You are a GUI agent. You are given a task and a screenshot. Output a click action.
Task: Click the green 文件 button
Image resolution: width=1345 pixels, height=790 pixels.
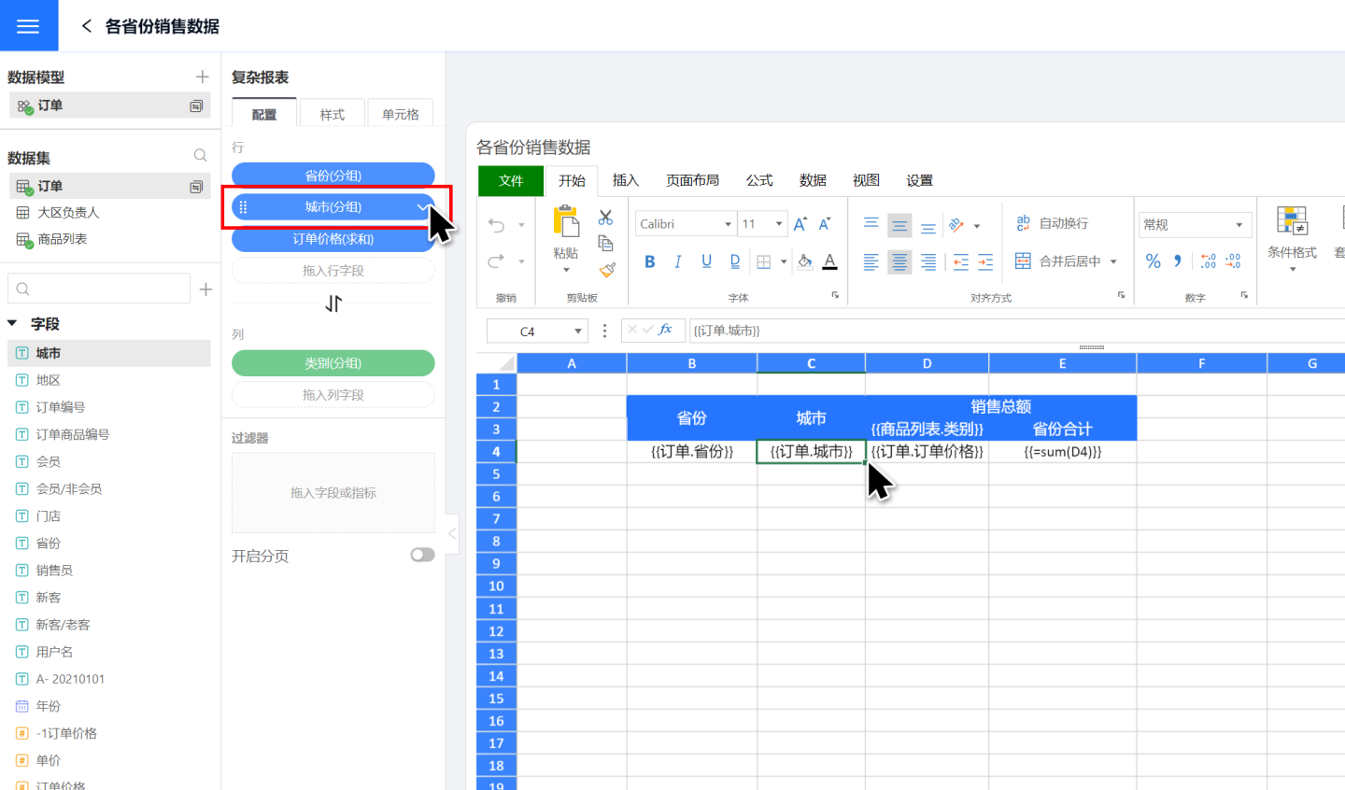point(510,180)
